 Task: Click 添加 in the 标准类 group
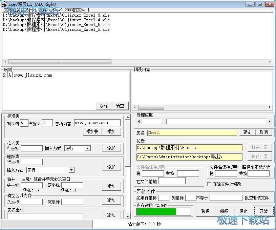[111, 131]
